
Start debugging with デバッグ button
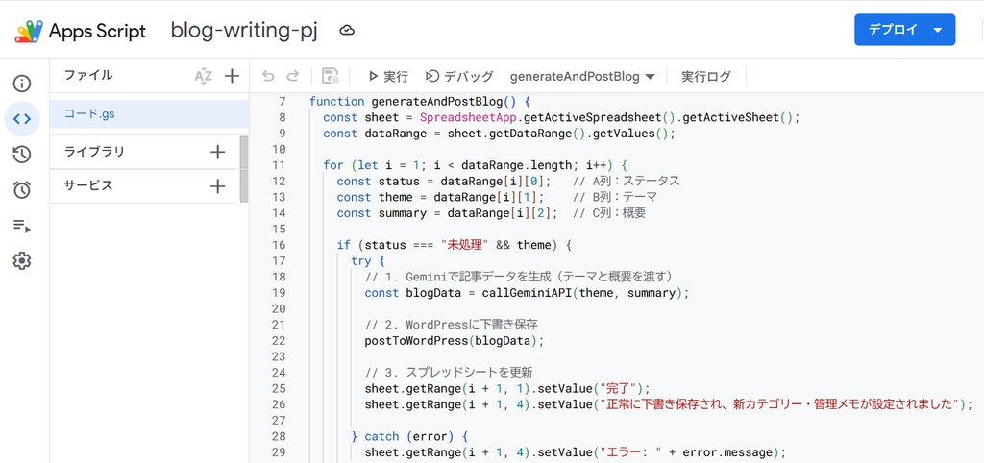coord(459,77)
